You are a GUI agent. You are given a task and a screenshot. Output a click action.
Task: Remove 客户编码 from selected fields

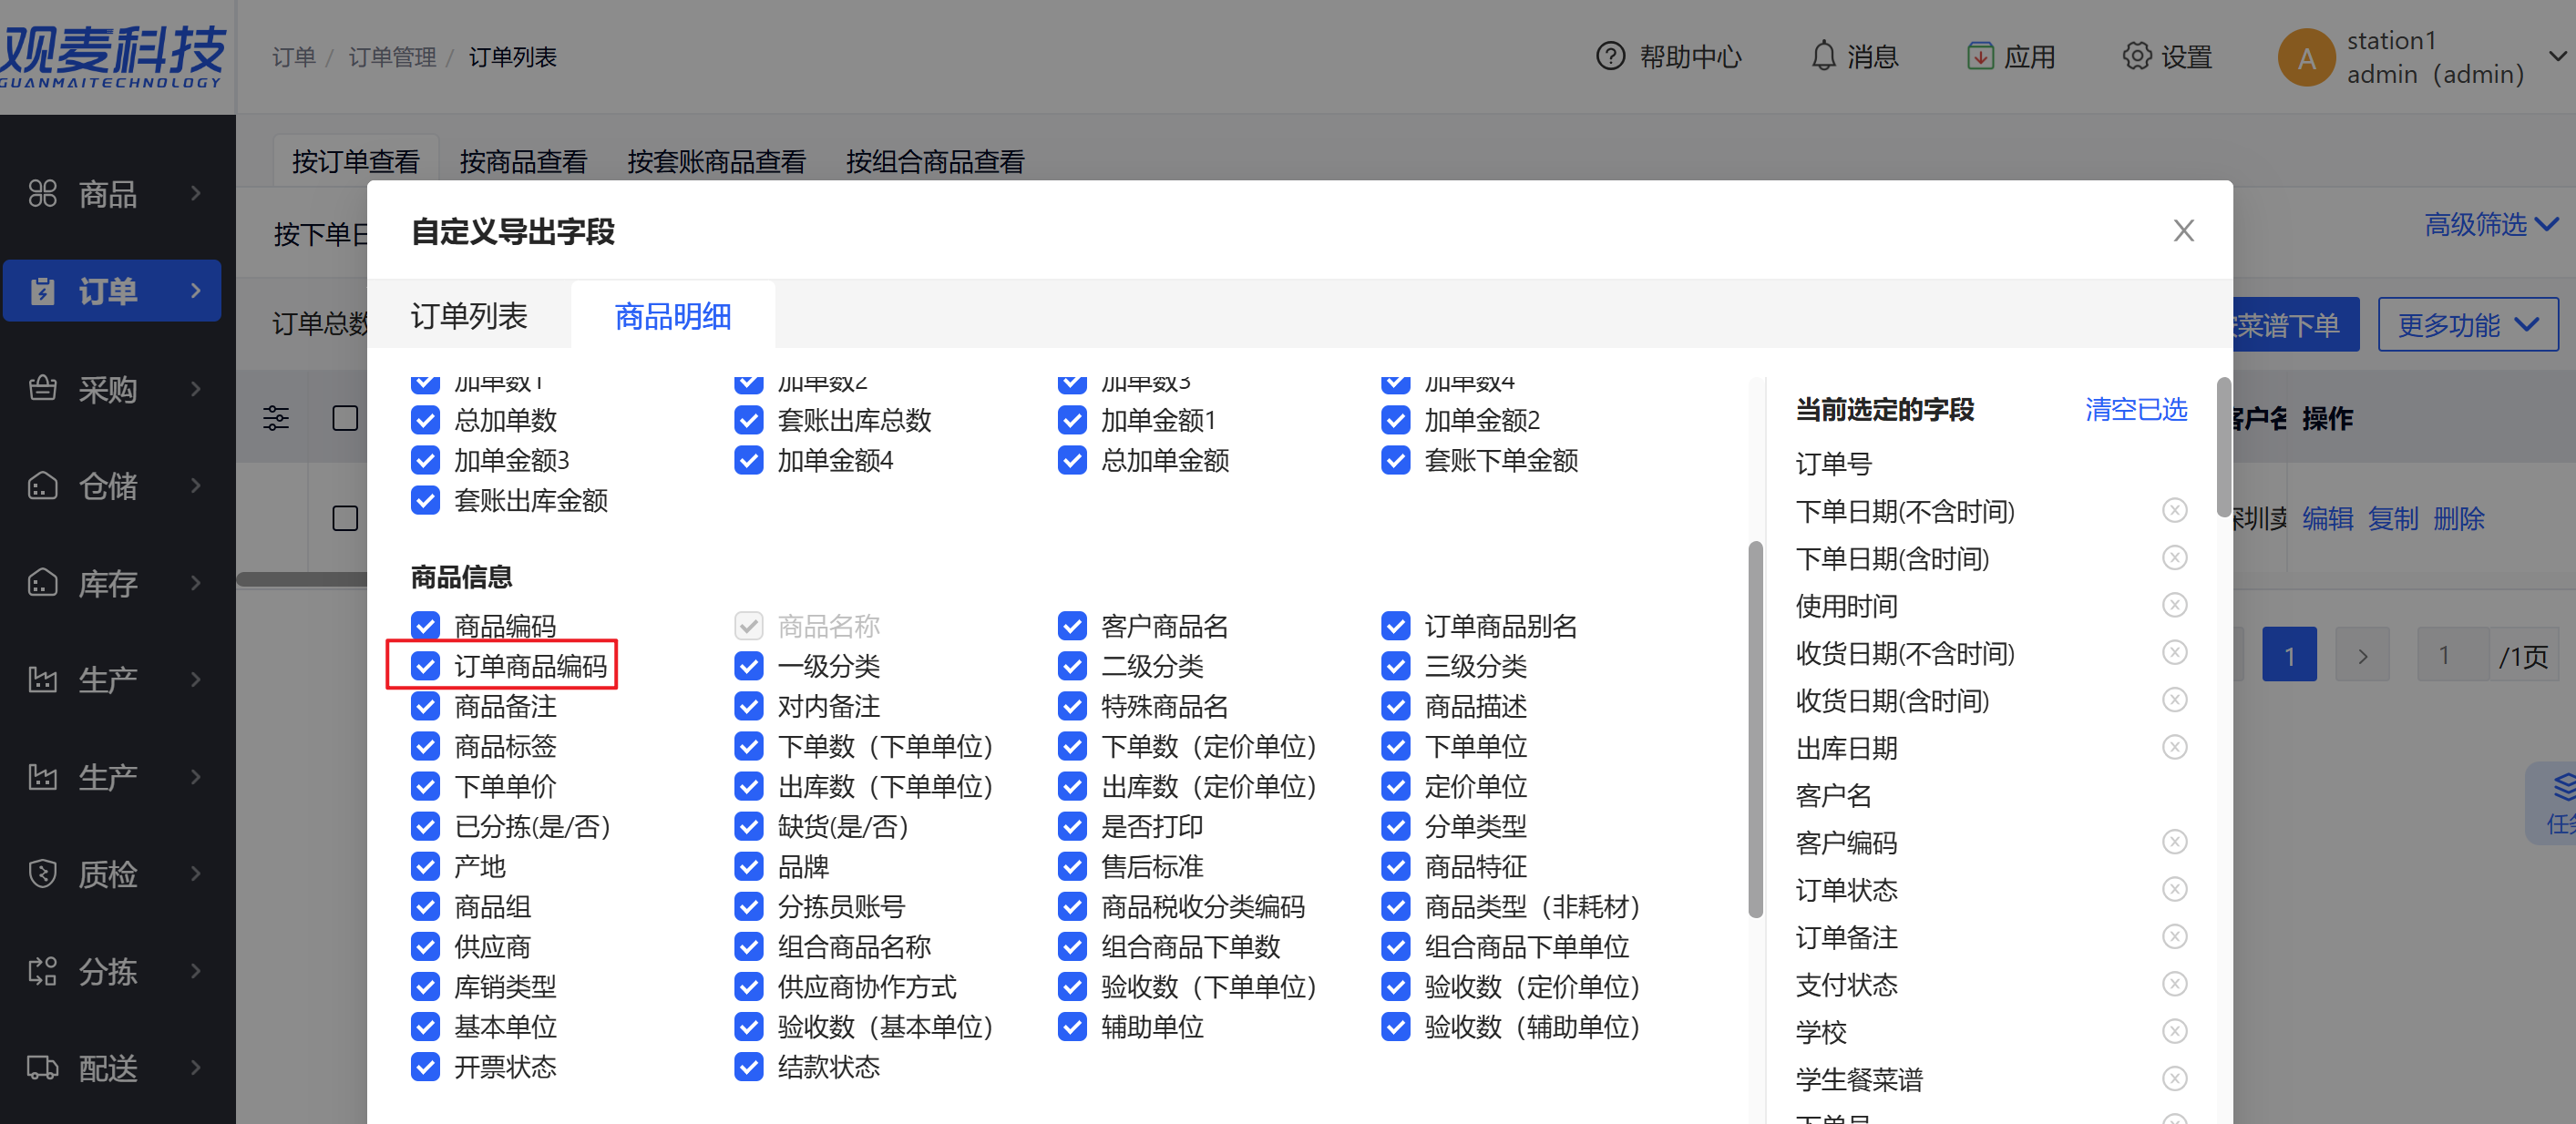[2174, 842]
